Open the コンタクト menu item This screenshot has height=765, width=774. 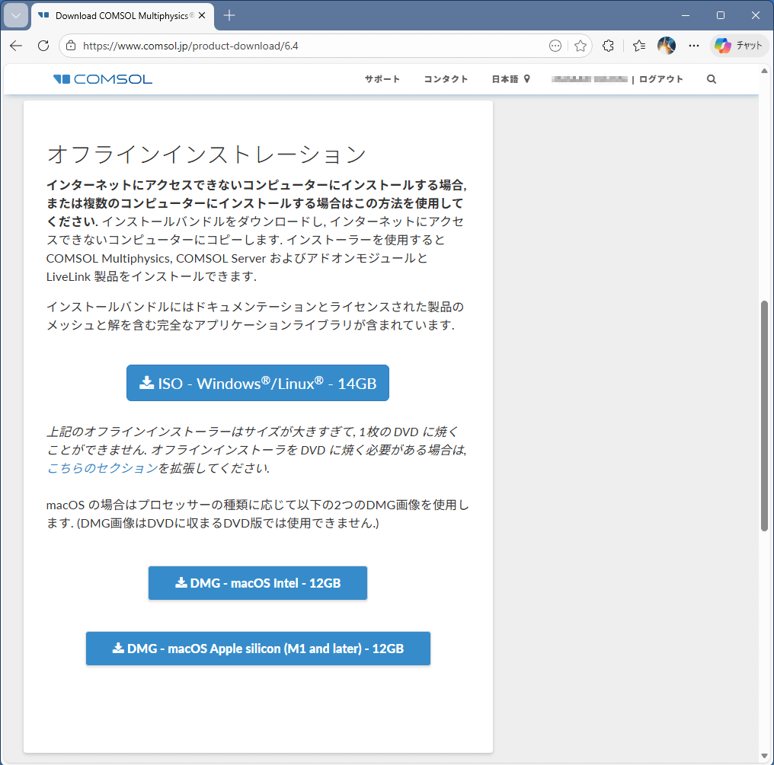point(446,79)
